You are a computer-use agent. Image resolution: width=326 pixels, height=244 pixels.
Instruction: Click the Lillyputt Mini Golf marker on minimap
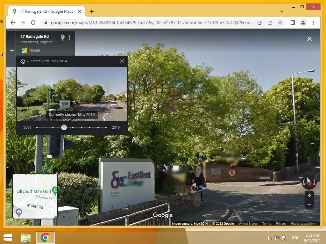pos(55,191)
